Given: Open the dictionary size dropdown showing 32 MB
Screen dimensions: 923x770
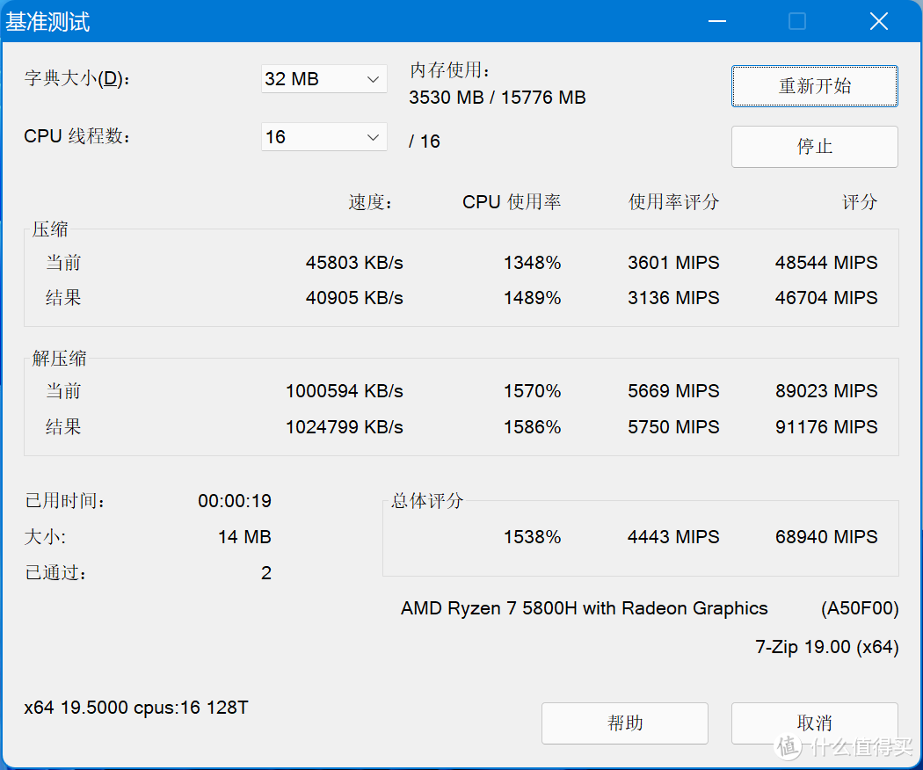Looking at the screenshot, I should 323,79.
